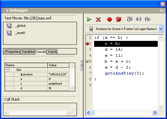Switch to the Variables tab
Screen dimensions: 167x119
[28, 52]
